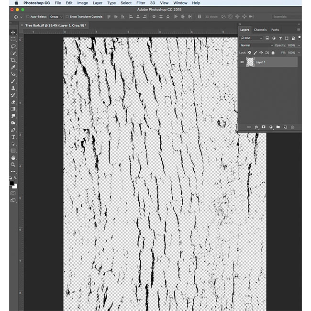The width and height of the screenshot is (311, 311).
Task: Pick the Quick Selection tool
Action: pos(13,53)
